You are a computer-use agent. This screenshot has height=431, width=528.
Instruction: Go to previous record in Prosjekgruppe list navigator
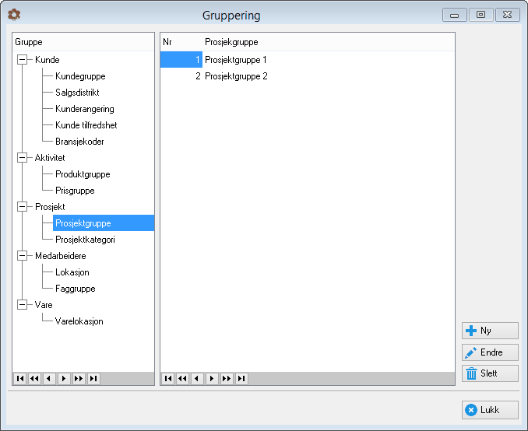click(197, 379)
